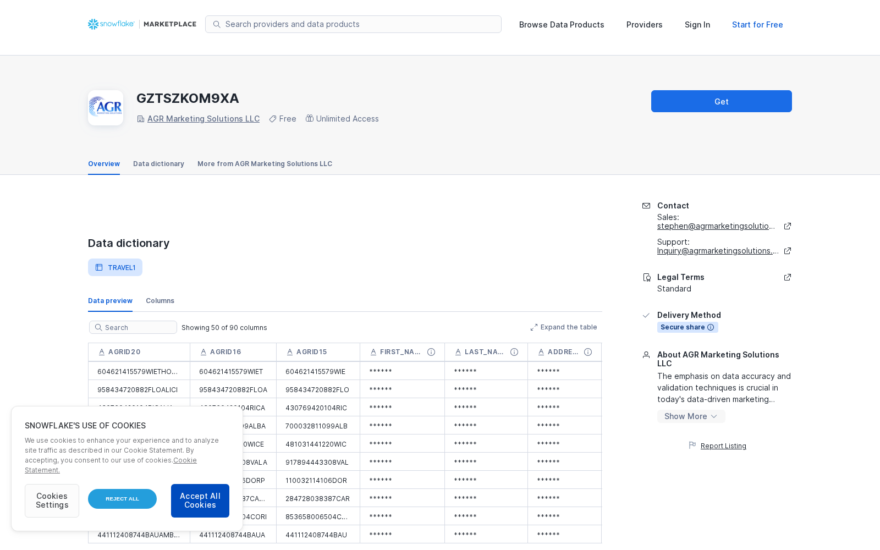
Task: Click the LAST_NAME column info icon
Action: pyautogui.click(x=514, y=352)
